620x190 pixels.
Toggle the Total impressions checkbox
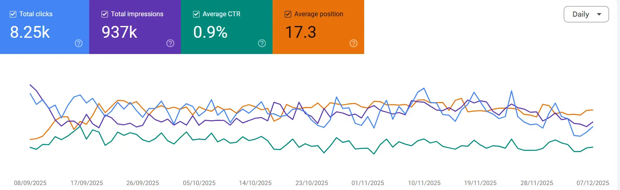click(105, 14)
